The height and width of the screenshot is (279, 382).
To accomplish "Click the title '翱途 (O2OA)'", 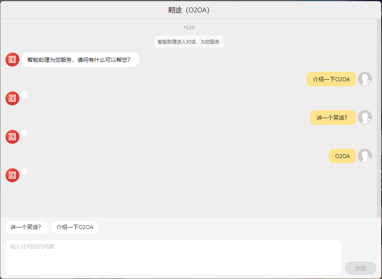I will coord(188,10).
